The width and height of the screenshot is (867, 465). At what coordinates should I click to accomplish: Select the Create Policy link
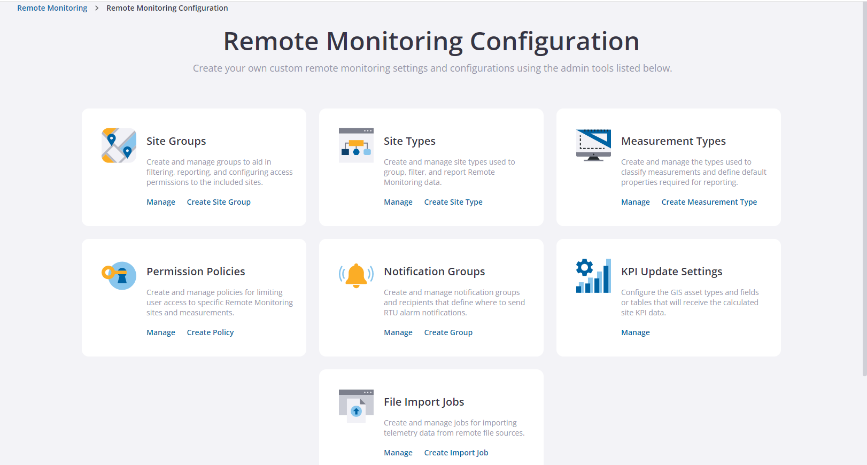click(210, 332)
